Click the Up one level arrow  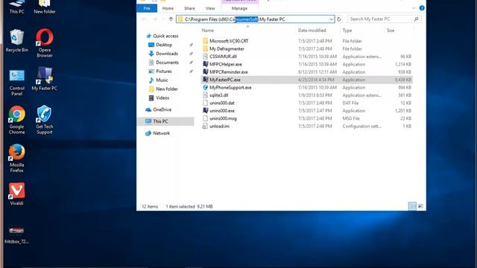[171, 19]
